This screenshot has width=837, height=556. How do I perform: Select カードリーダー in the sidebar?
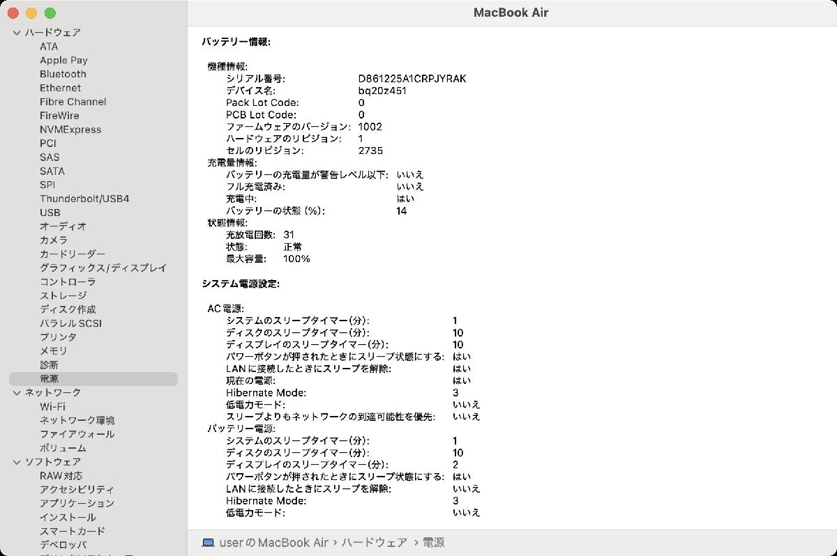(73, 254)
